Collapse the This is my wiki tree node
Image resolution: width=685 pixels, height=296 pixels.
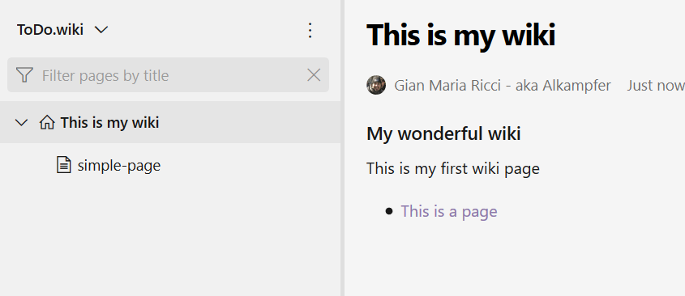click(x=21, y=123)
